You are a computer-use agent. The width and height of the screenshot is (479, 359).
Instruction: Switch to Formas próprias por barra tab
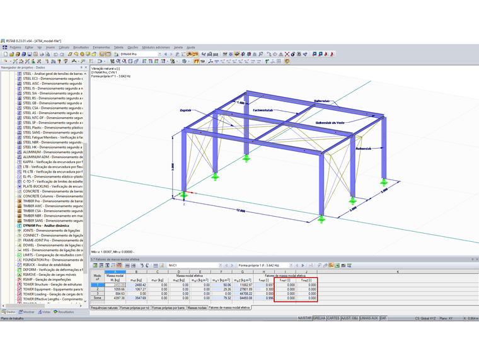coord(168,308)
